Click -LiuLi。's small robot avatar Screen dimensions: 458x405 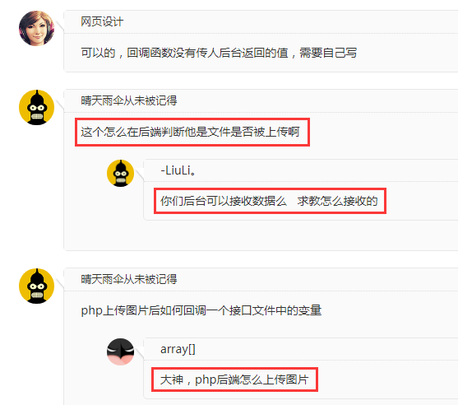[120, 173]
